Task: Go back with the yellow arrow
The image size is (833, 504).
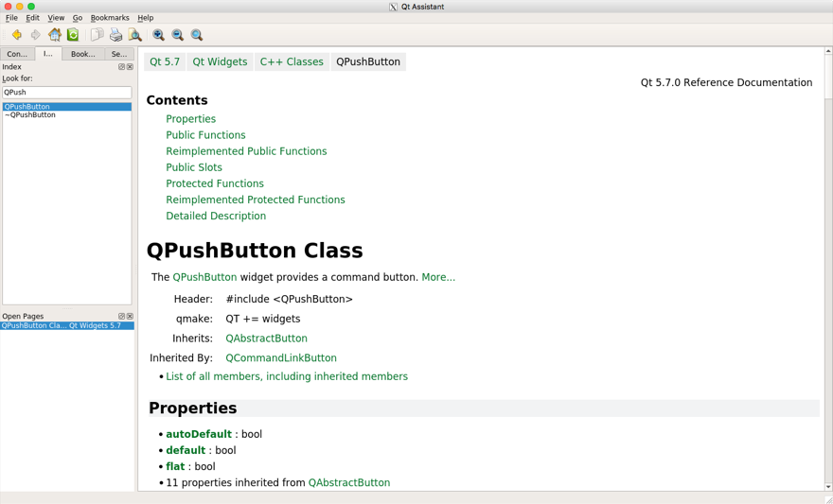Action: tap(17, 35)
